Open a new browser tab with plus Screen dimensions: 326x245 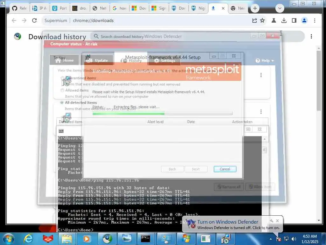pyautogui.click(x=255, y=8)
